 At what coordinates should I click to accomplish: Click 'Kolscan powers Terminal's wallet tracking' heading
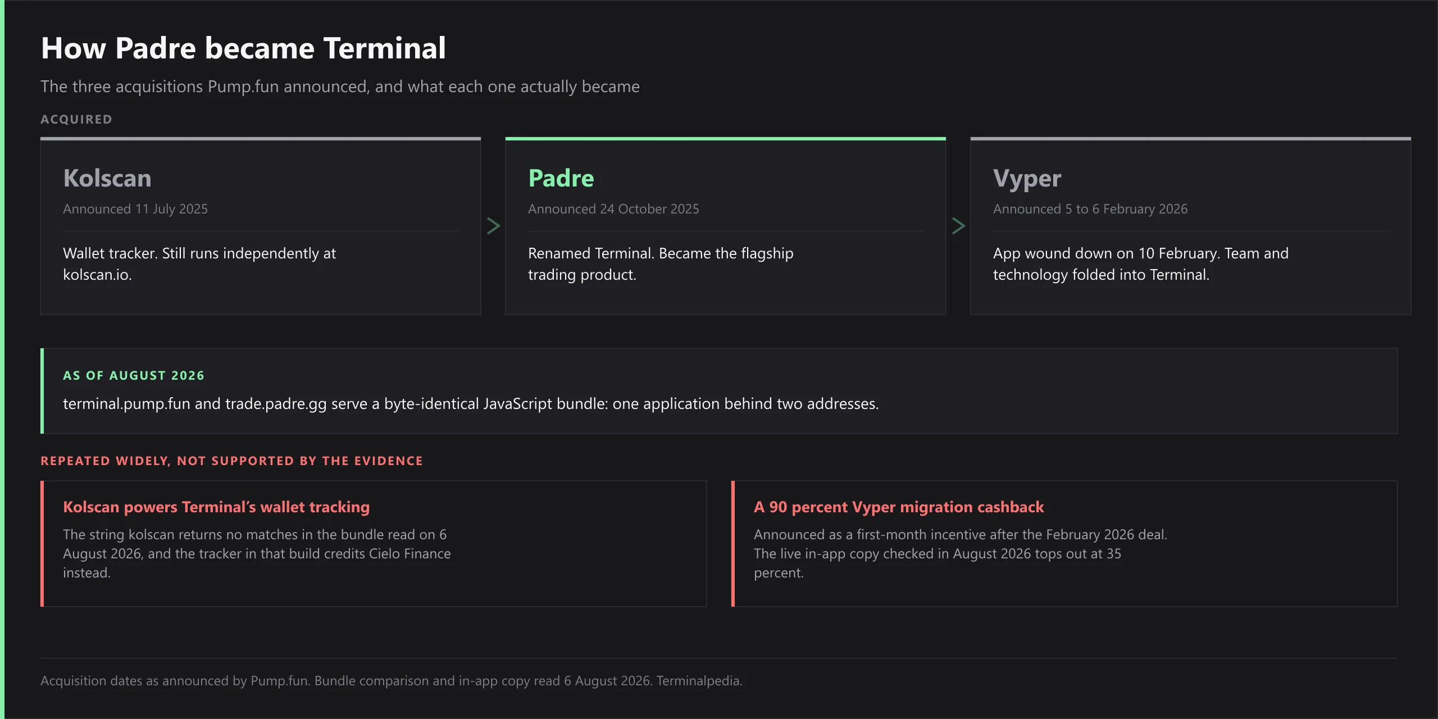tap(216, 507)
